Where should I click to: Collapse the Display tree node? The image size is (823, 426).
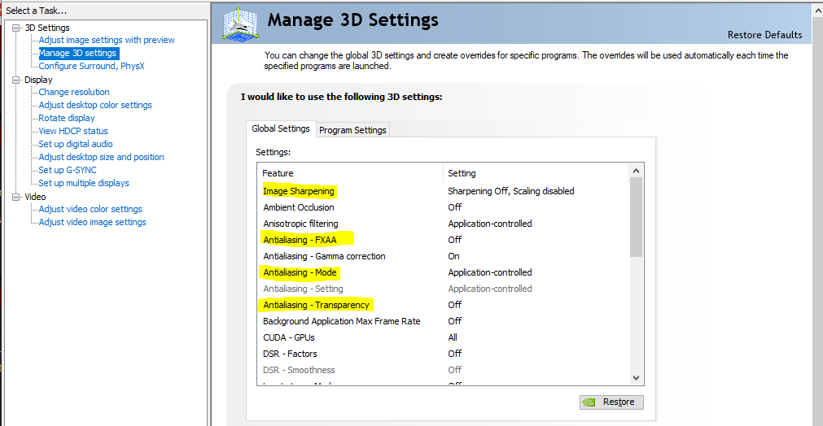(x=16, y=80)
